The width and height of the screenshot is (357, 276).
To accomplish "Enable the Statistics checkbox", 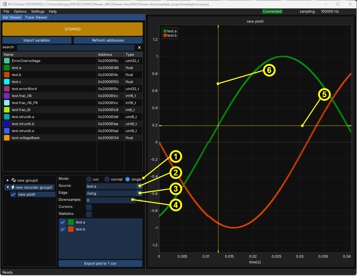I will click(89, 214).
